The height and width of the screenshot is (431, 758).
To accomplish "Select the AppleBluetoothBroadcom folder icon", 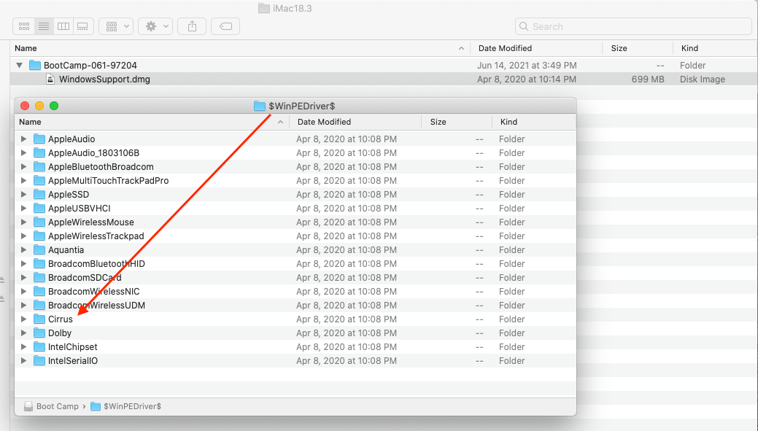I will pyautogui.click(x=39, y=167).
